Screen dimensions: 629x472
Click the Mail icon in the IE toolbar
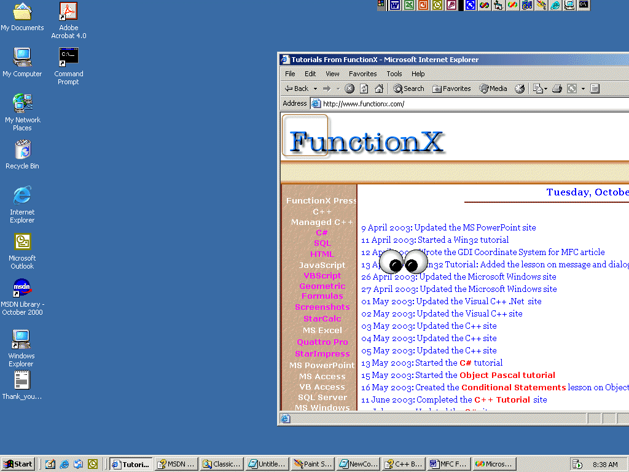click(538, 88)
